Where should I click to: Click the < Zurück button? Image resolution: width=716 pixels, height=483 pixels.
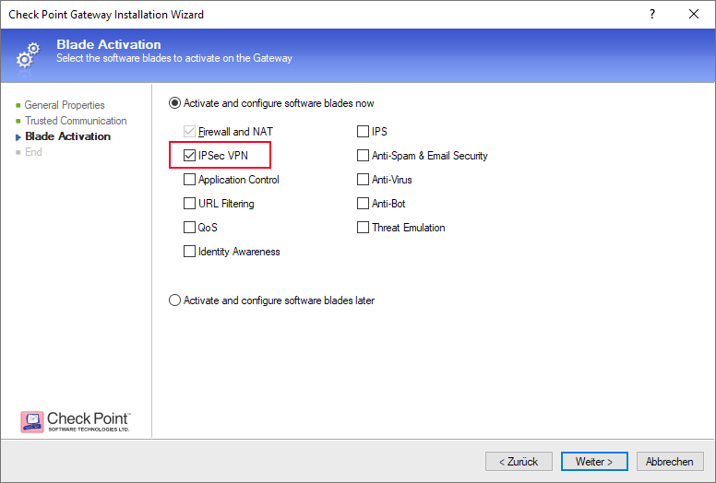[519, 461]
